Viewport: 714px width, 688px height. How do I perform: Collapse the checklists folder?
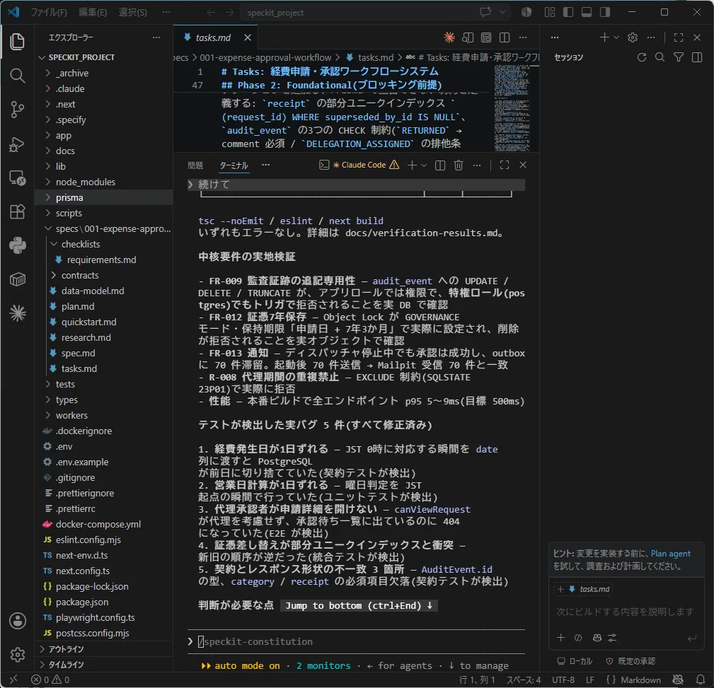click(x=104, y=245)
